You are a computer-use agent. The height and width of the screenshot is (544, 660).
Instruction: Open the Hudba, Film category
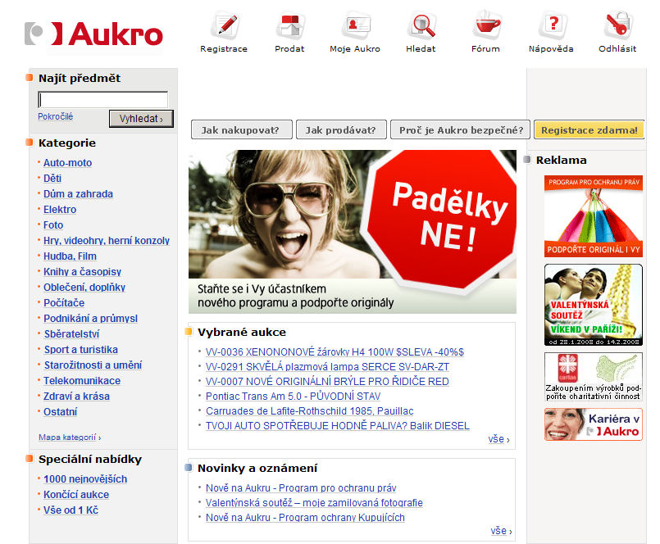[x=70, y=256]
